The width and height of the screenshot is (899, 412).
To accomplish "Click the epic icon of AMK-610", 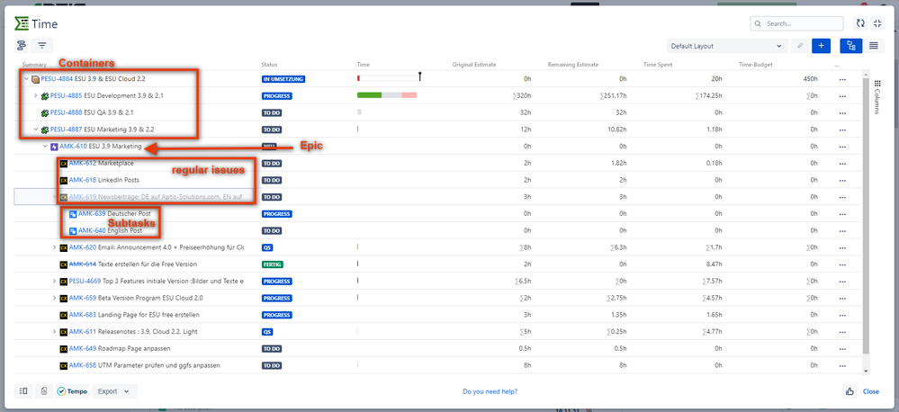I will coord(54,147).
